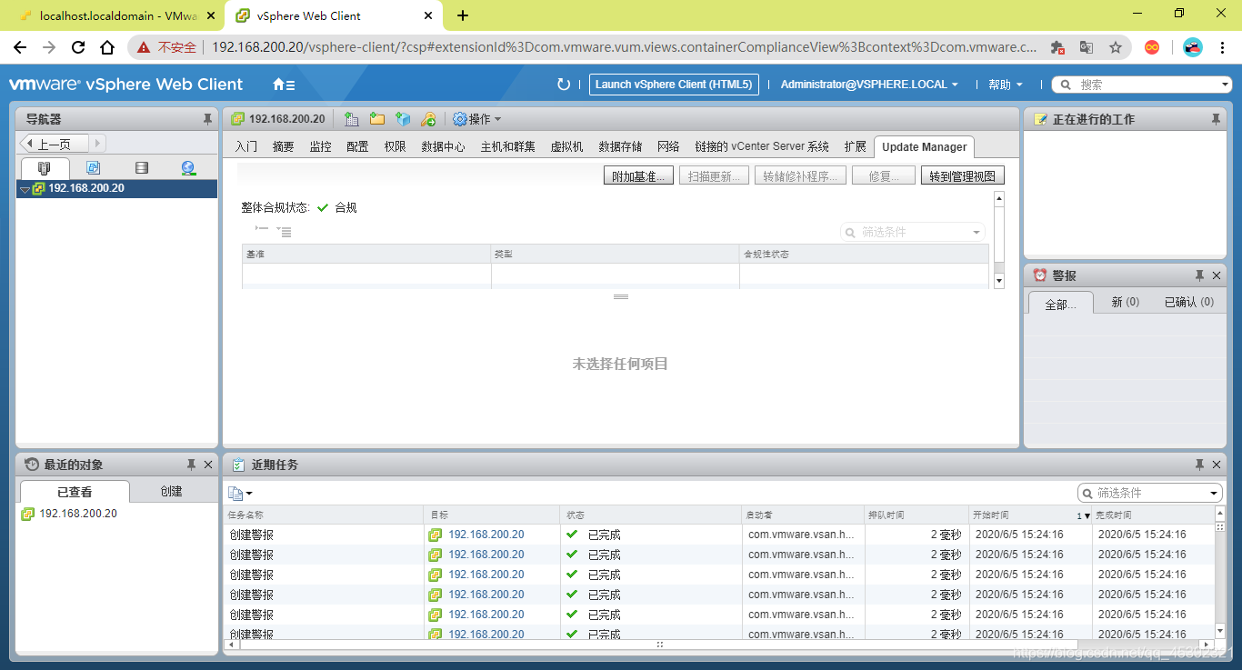Click the compliance pane scrollbar down arrow
Viewport: 1242px width, 670px height.
[998, 282]
